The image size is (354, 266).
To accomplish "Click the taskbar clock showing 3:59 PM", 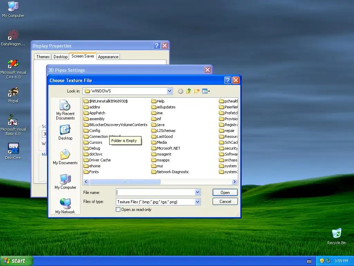I will point(341,261).
